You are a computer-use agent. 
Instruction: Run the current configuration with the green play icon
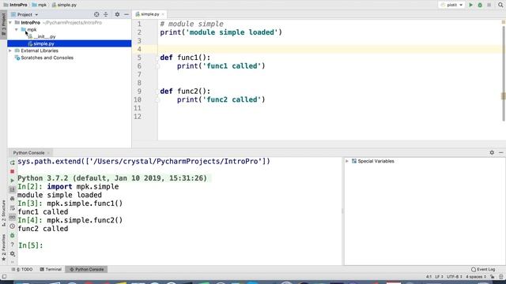coord(471,5)
